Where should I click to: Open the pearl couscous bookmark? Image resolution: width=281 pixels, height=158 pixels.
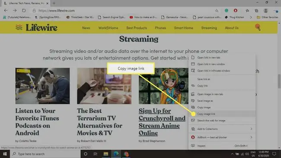(x=207, y=17)
